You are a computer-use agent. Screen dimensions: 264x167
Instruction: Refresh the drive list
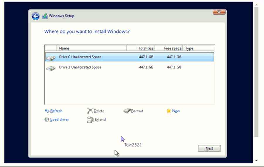point(56,111)
